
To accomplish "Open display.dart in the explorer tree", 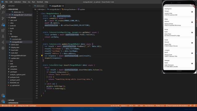I will [x=15, y=47].
